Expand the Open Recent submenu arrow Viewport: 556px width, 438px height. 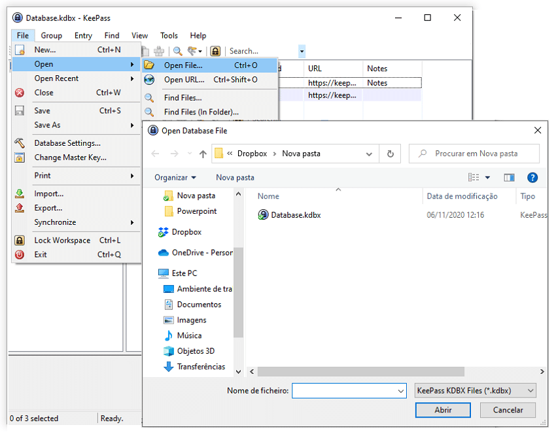[x=132, y=78]
